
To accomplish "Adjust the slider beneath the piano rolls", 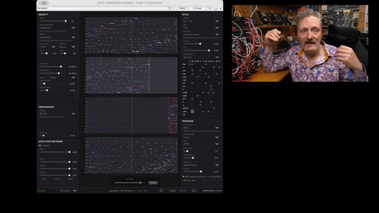I will (x=130, y=183).
